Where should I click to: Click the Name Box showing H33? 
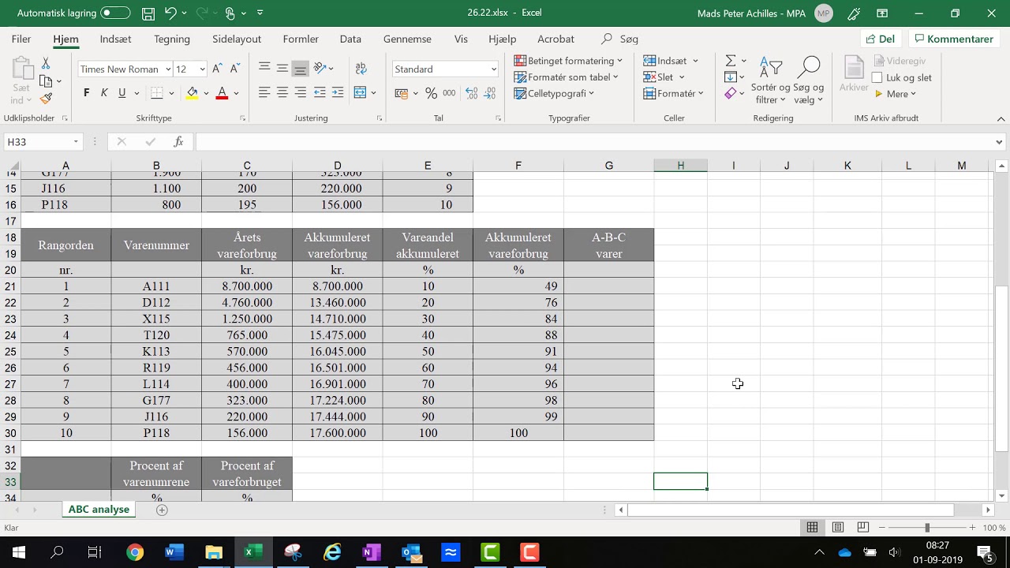pyautogui.click(x=38, y=142)
